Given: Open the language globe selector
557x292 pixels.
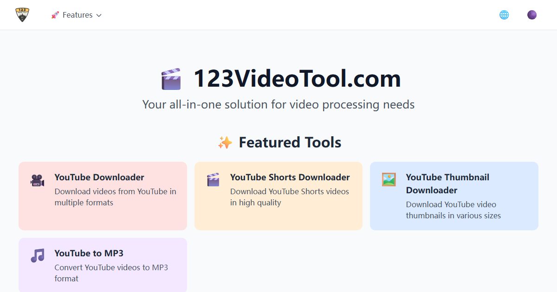Looking at the screenshot, I should pos(504,15).
